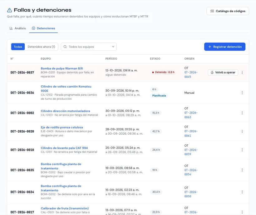256x215 pixels.
Task: Open the more options menu for DET-2026-0002
Action: pyautogui.click(x=242, y=113)
